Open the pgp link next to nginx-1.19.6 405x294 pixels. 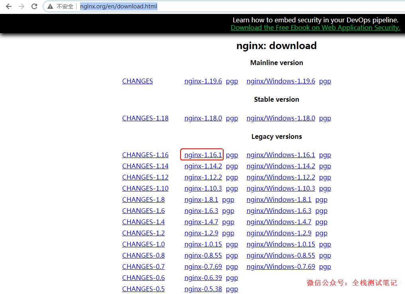[232, 82]
